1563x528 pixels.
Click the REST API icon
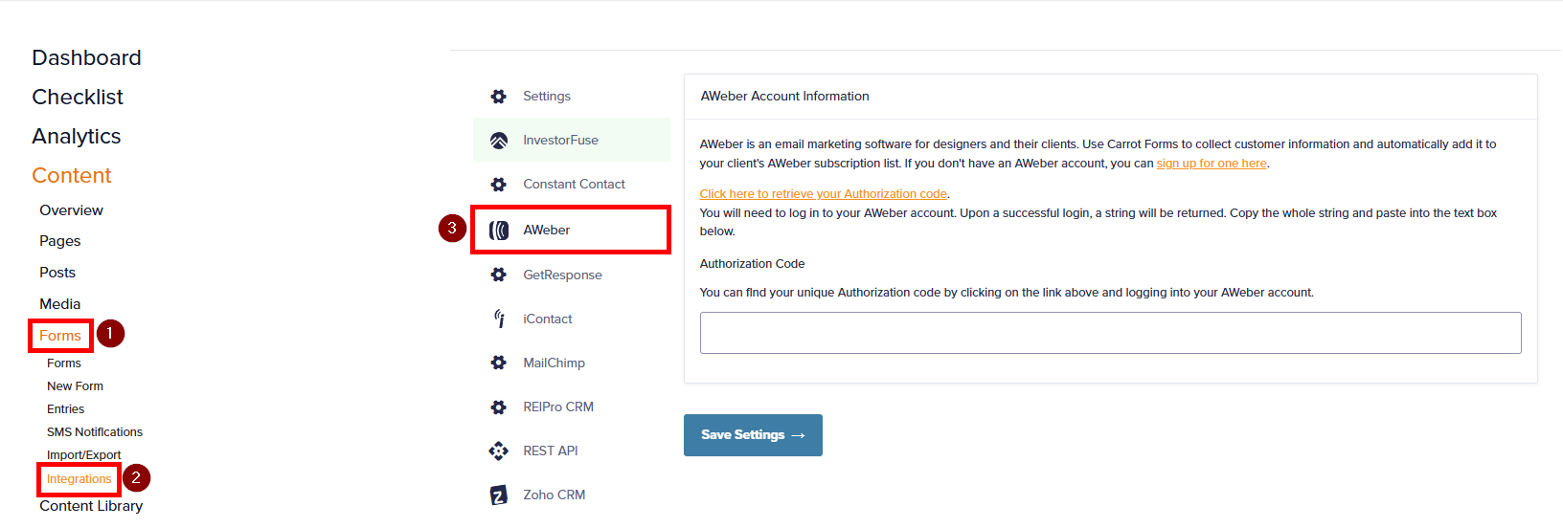(x=499, y=451)
